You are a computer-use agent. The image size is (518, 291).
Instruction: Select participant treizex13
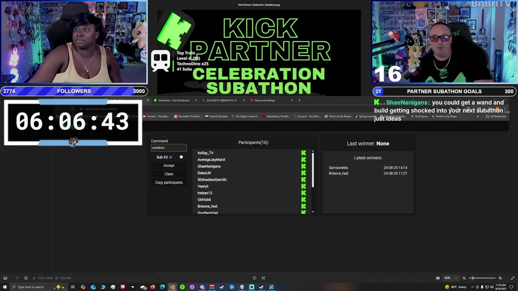[x=205, y=193]
